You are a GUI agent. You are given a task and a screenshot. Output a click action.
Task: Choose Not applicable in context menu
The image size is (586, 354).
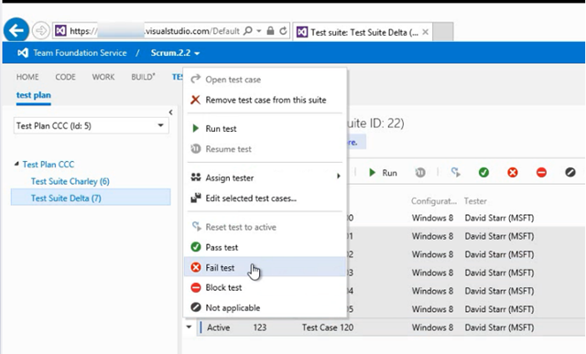pyautogui.click(x=265, y=307)
